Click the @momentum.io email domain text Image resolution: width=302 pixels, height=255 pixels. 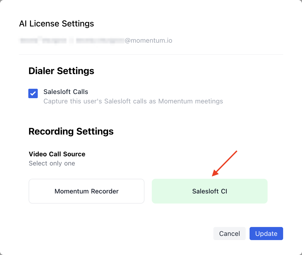pyautogui.click(x=149, y=40)
